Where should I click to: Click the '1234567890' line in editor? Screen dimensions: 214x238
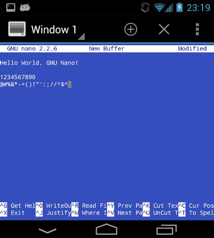coord(18,77)
